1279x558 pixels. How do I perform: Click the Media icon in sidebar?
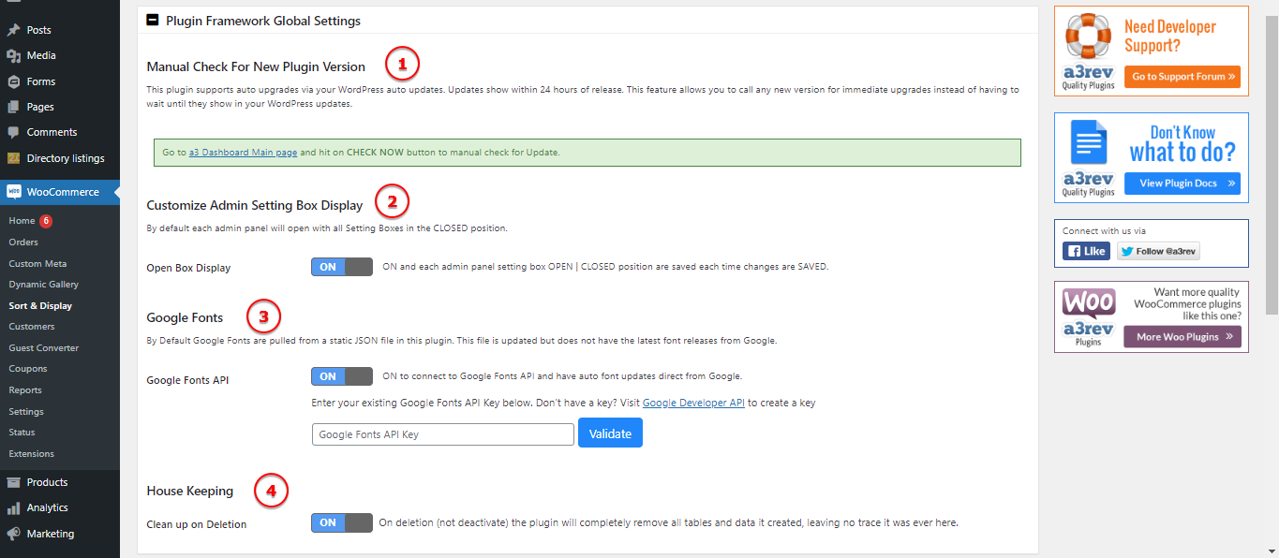point(13,55)
